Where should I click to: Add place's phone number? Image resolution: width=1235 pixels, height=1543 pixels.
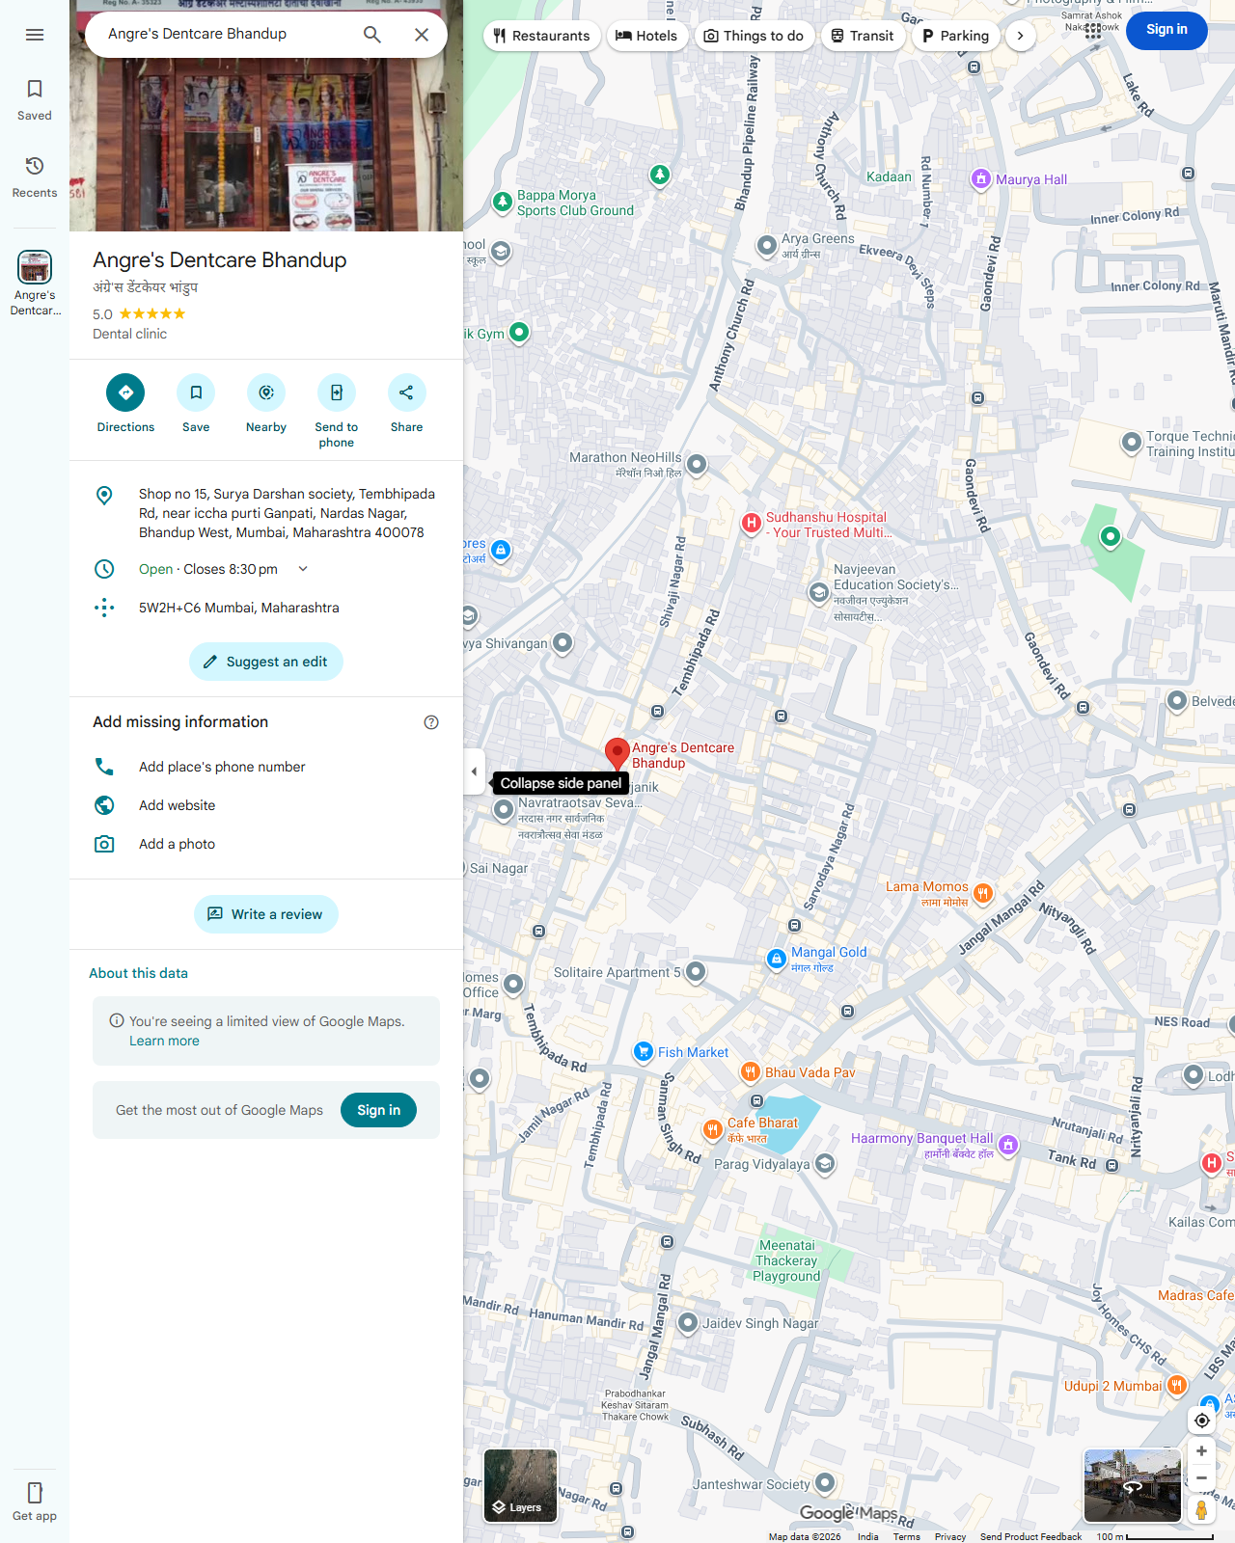point(266,767)
